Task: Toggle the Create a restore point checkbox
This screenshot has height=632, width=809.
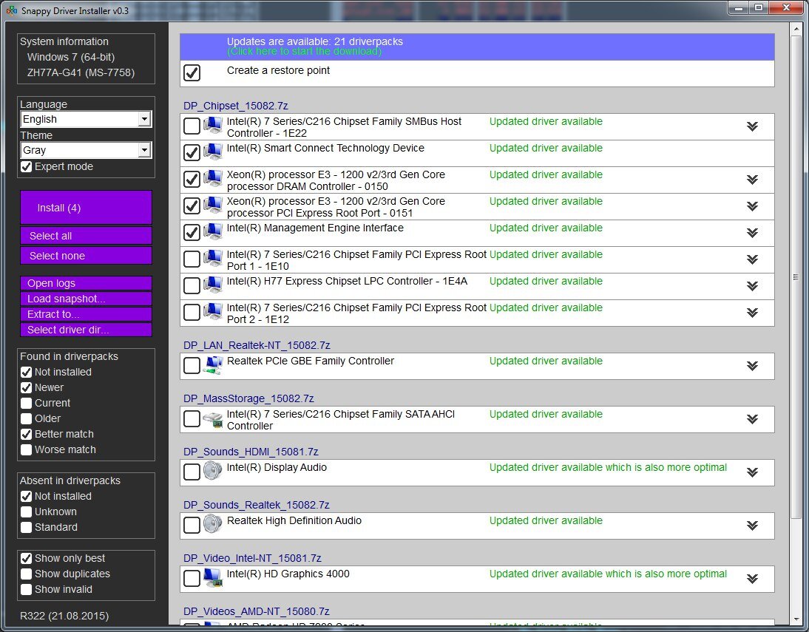Action: tap(192, 72)
